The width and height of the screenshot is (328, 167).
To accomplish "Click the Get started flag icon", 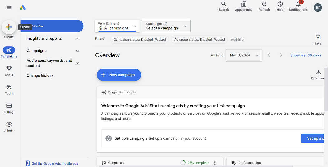I will coord(104,163).
